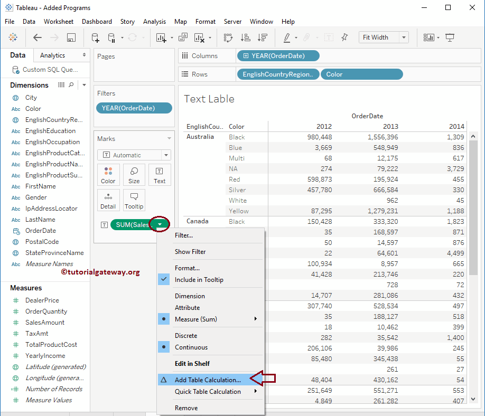
Task: Click the Color marks card button
Action: pyautogui.click(x=108, y=175)
